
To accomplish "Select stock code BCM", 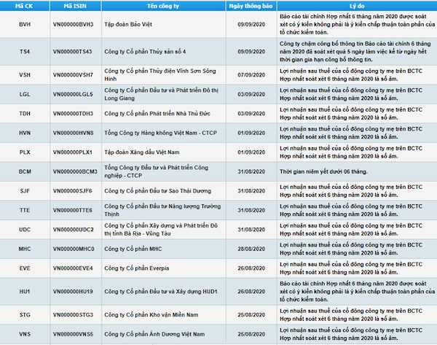I will pos(25,171).
